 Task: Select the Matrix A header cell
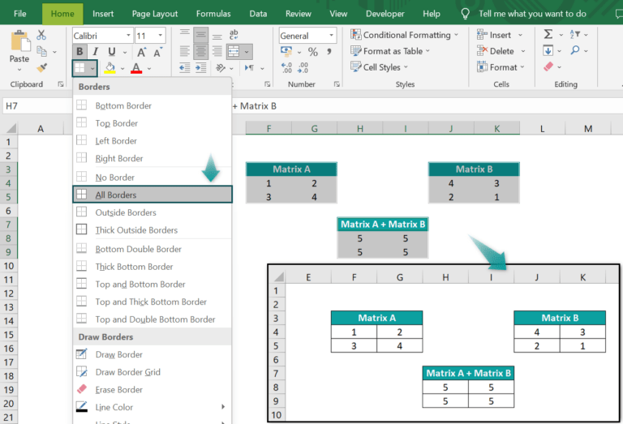pos(291,169)
